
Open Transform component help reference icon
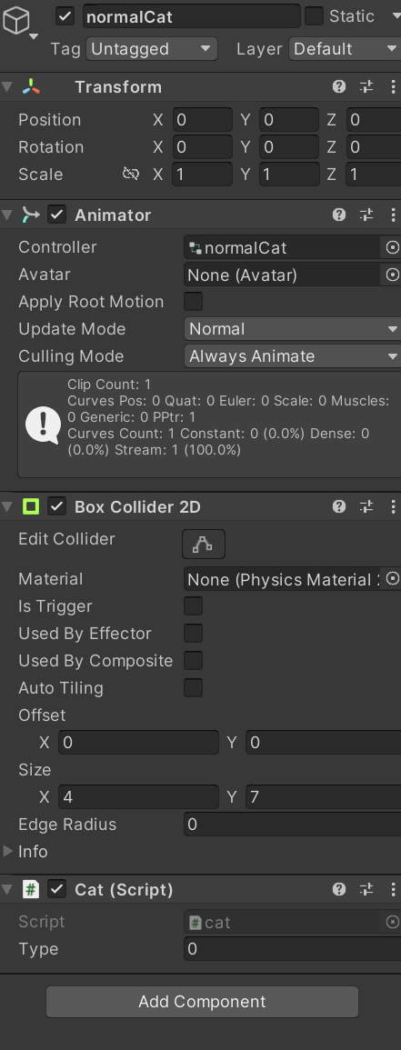[x=339, y=86]
